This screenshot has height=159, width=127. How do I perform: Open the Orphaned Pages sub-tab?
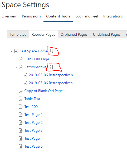[74, 34]
